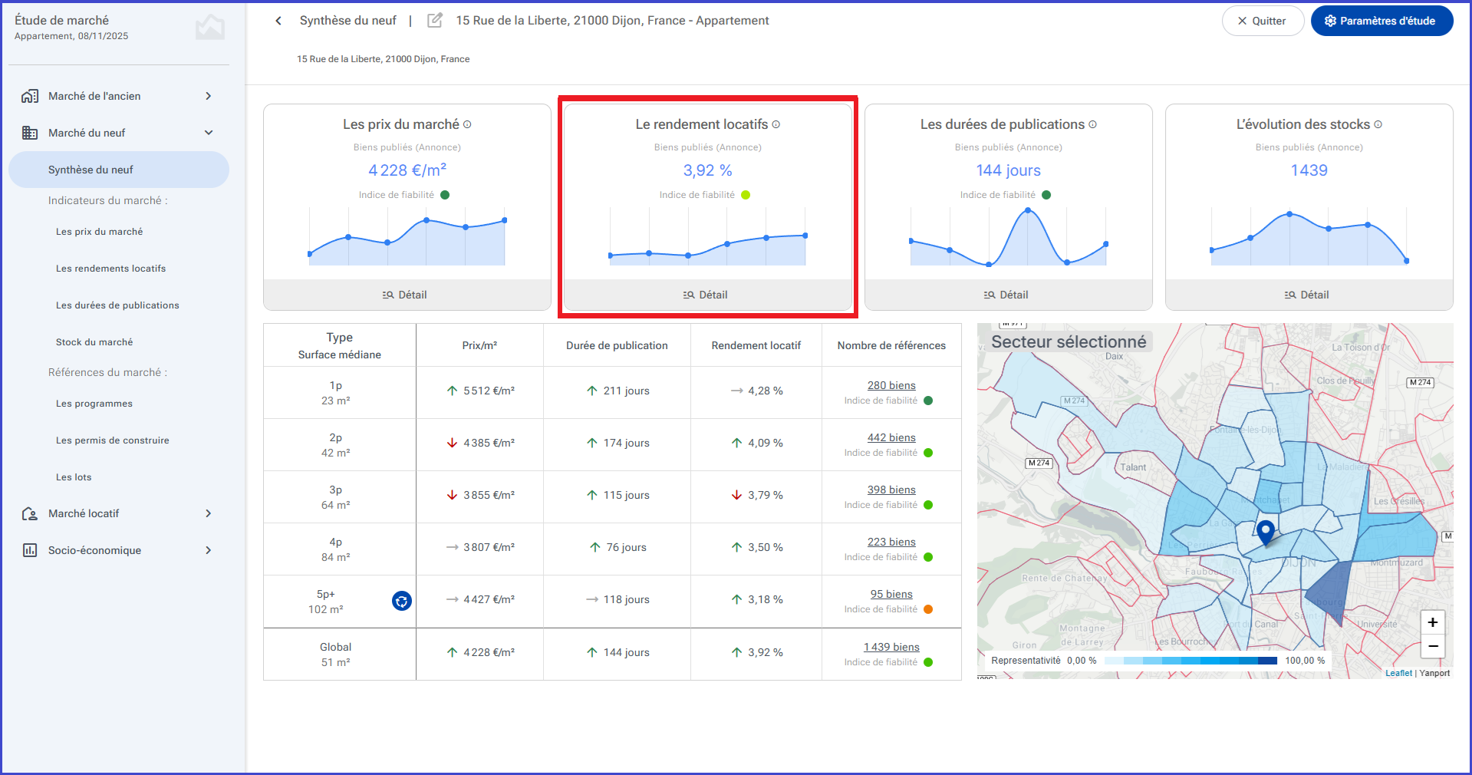The height and width of the screenshot is (775, 1472).
Task: Click info icon beside Les durées de publications
Action: 1092,124
